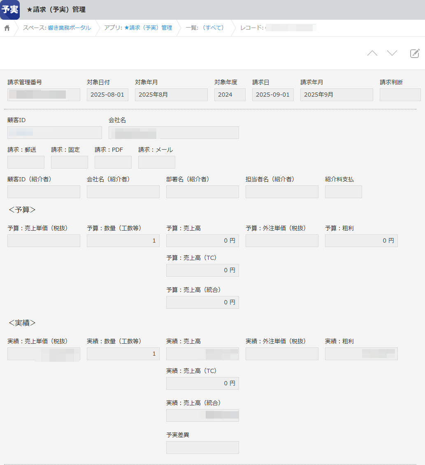Viewport: 425px width, 465px height.
Task: Click the 対象日付 field showing 2025-08-01
Action: point(107,95)
